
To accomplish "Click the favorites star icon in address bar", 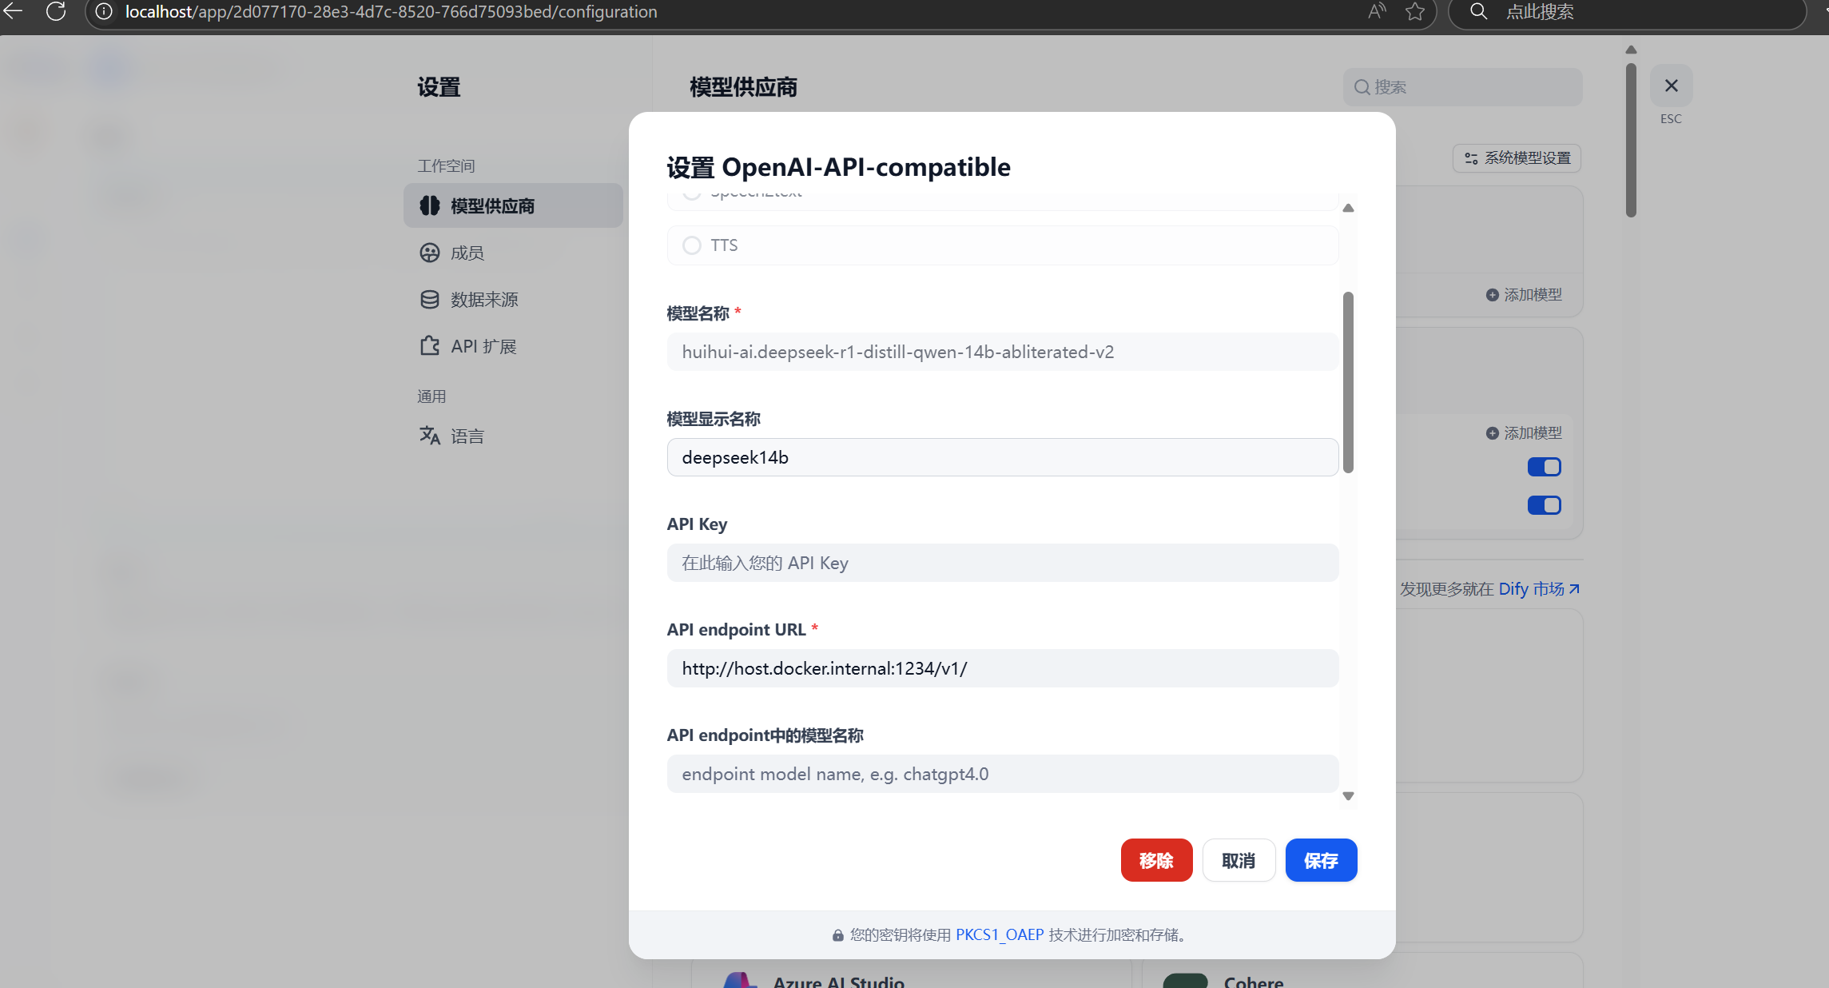I will pos(1415,11).
